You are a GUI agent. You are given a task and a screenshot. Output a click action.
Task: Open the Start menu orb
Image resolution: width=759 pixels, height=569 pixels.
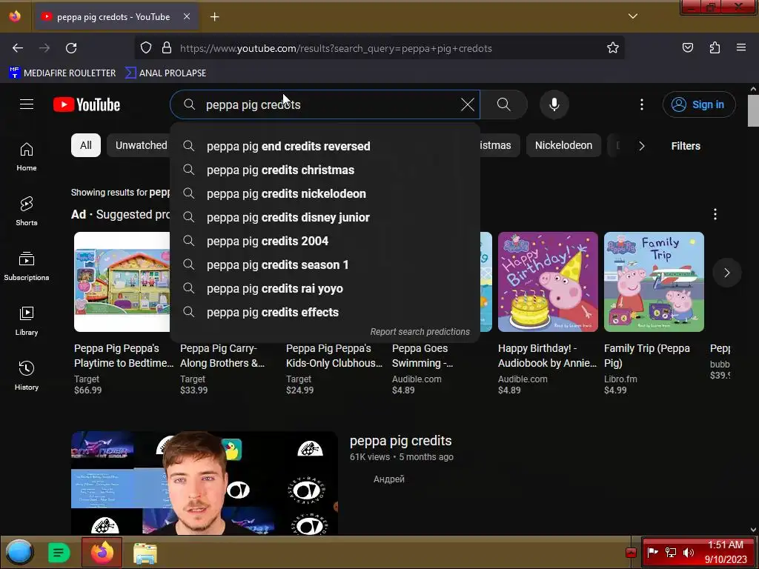(19, 552)
